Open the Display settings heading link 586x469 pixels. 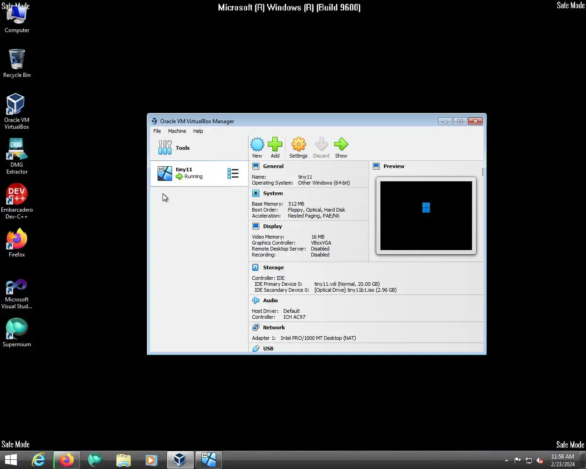(272, 226)
